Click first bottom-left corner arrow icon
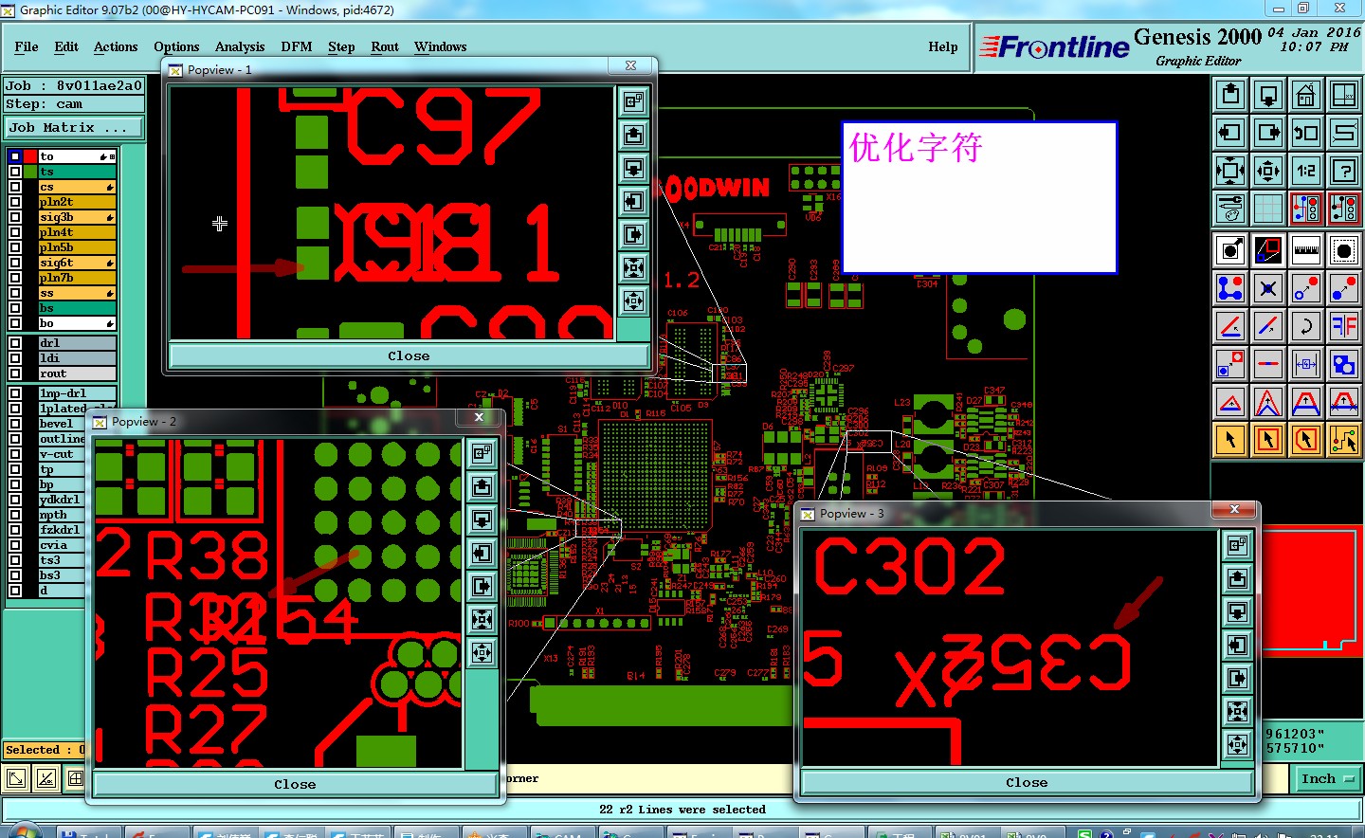Image resolution: width=1365 pixels, height=838 pixels. (x=16, y=779)
